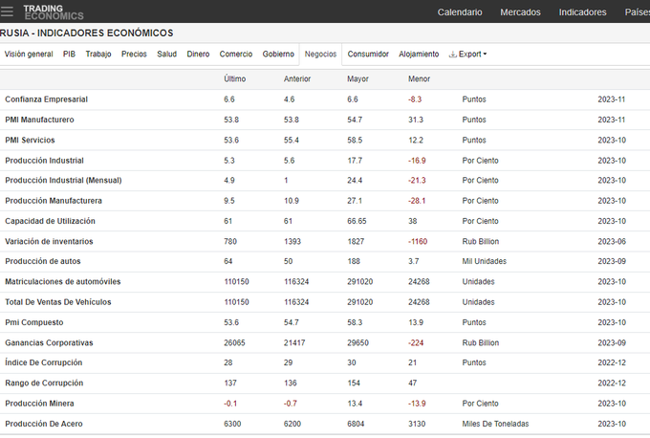Click Mil Unidades in Producción de autos row

485,261
